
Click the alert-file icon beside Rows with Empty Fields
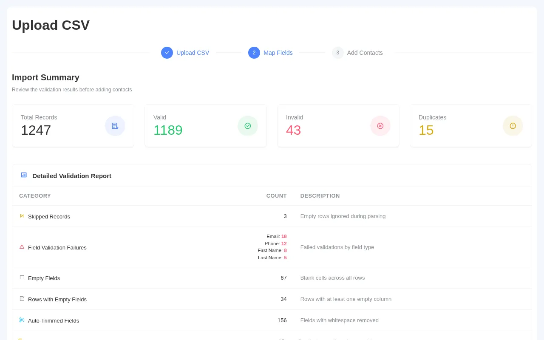click(x=22, y=299)
